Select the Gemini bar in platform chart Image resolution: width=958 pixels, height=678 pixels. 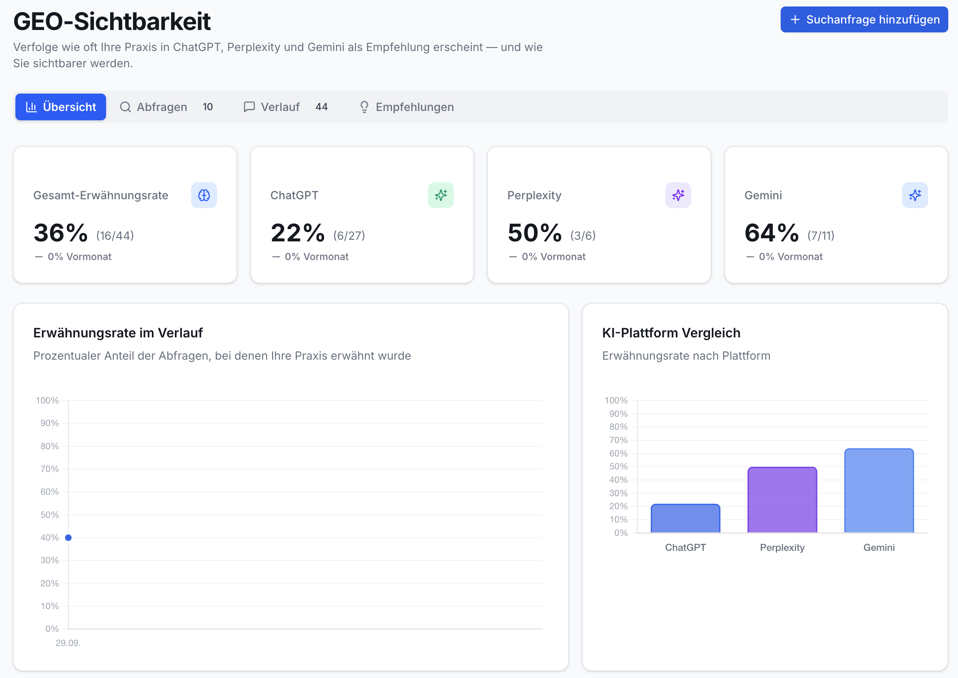point(879,490)
